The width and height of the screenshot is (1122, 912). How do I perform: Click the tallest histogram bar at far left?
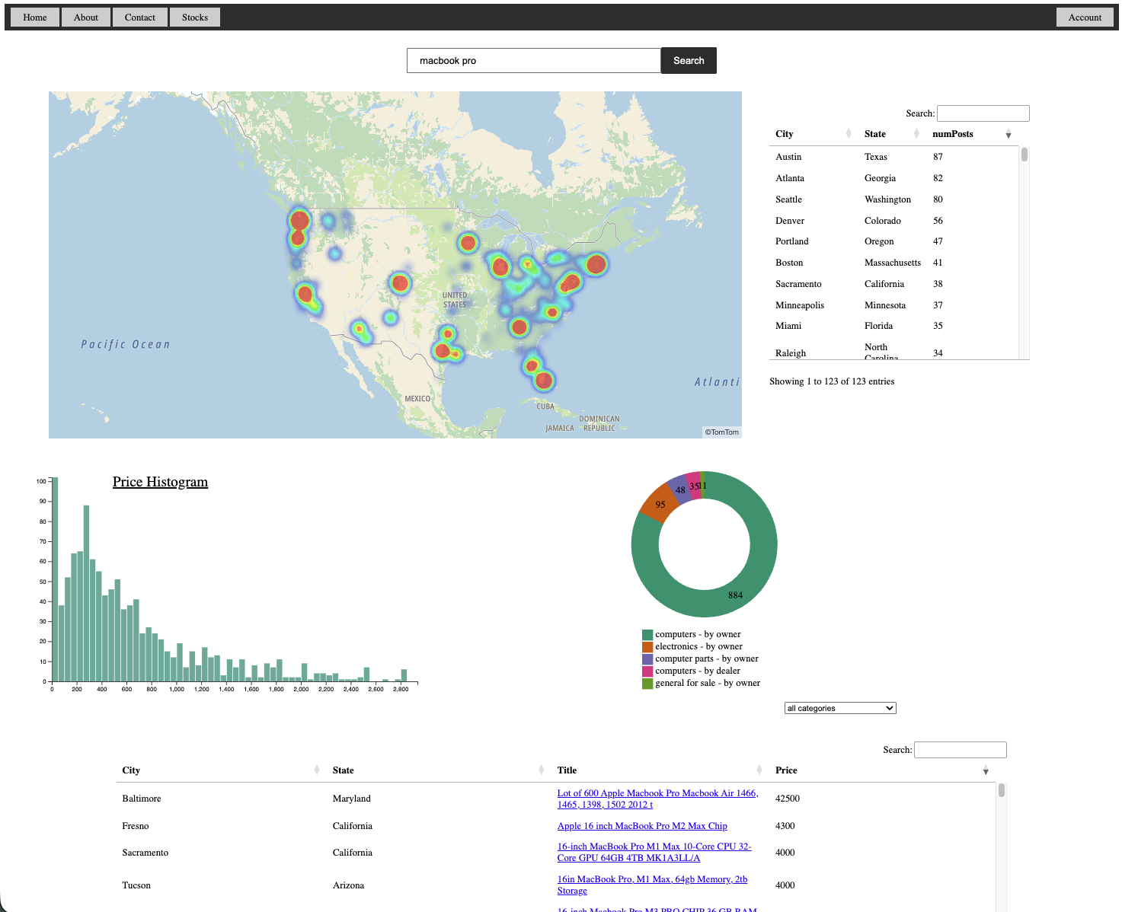pyautogui.click(x=55, y=579)
